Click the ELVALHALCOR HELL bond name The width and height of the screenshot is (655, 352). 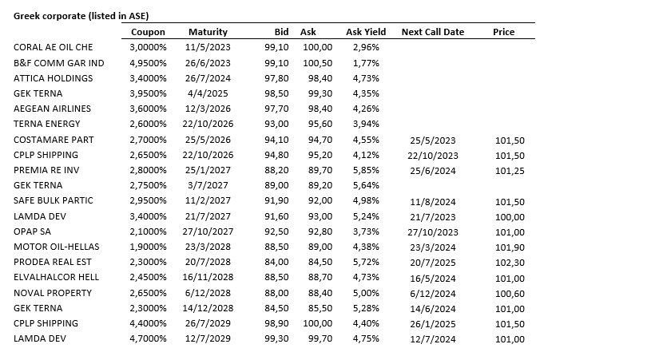(57, 278)
